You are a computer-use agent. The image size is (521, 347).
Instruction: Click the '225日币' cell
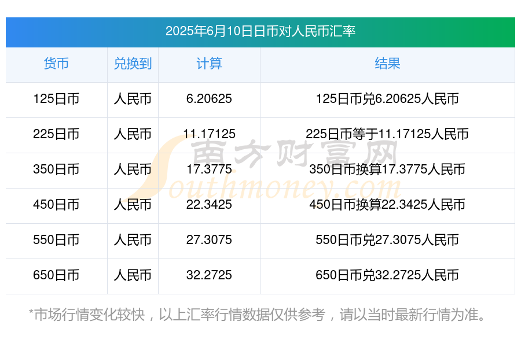(x=56, y=134)
